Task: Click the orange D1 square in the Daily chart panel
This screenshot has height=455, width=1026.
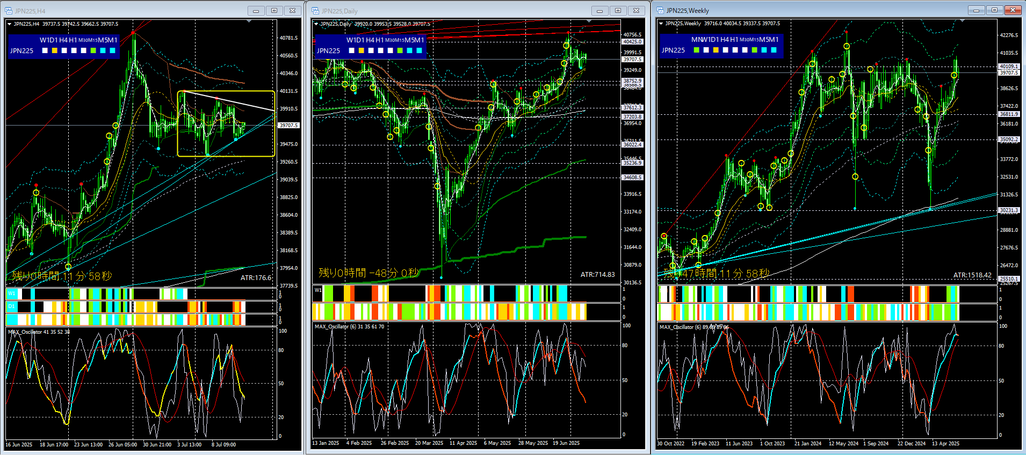Action: [x=362, y=50]
